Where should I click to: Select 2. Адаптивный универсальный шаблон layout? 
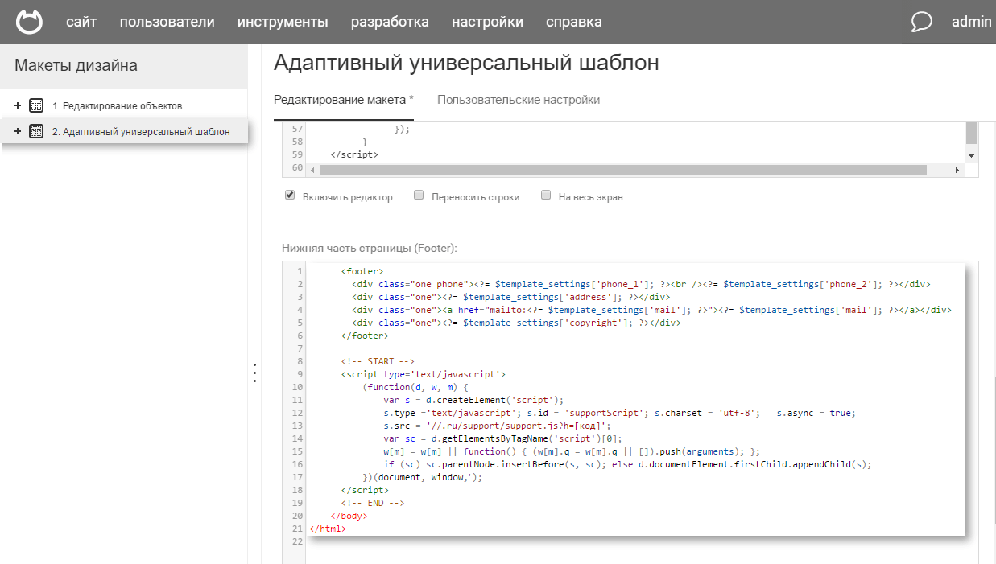(141, 131)
